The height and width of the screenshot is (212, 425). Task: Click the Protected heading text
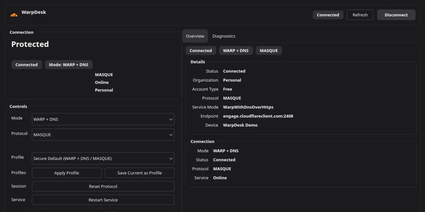(30, 44)
